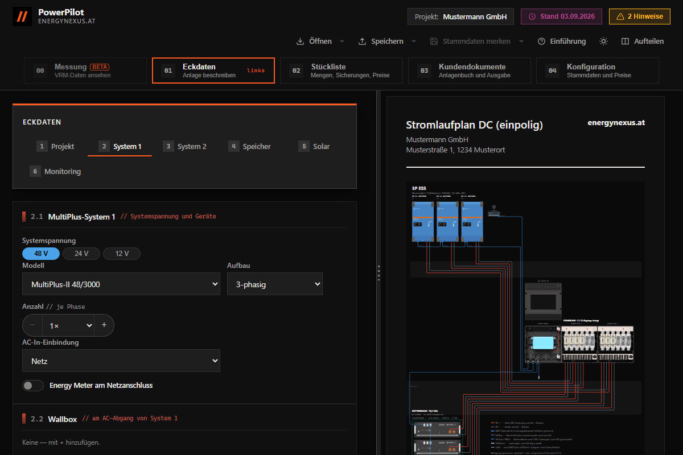Screen dimensions: 683x455
Task: Click the text 'Keine — mit + hinzufügen.'
Action: pos(61,442)
